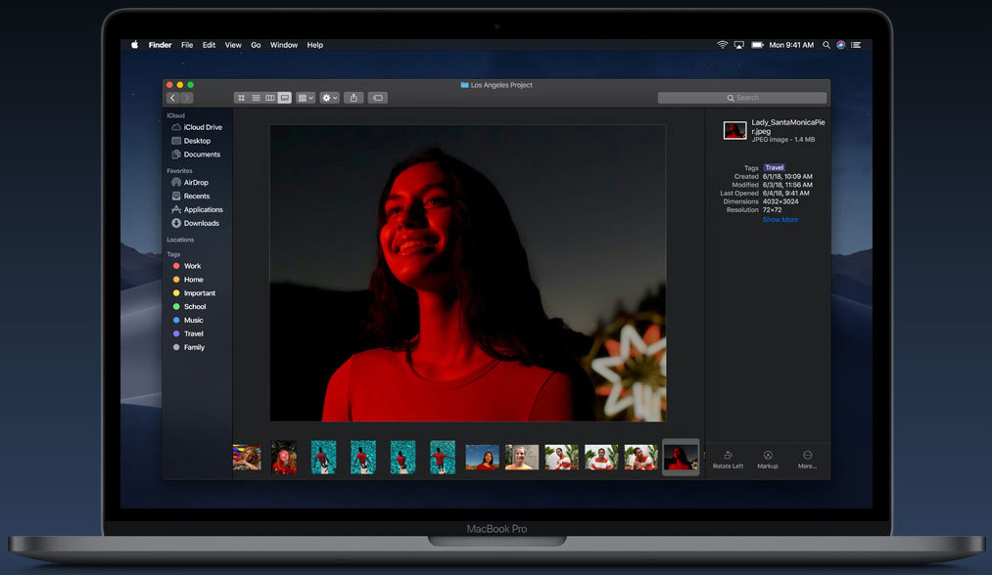This screenshot has height=575, width=992.
Task: Open the Action gear dropdown
Action: click(x=330, y=98)
